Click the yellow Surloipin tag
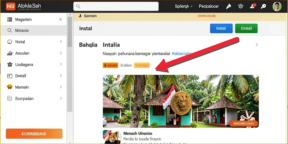 pos(142,65)
